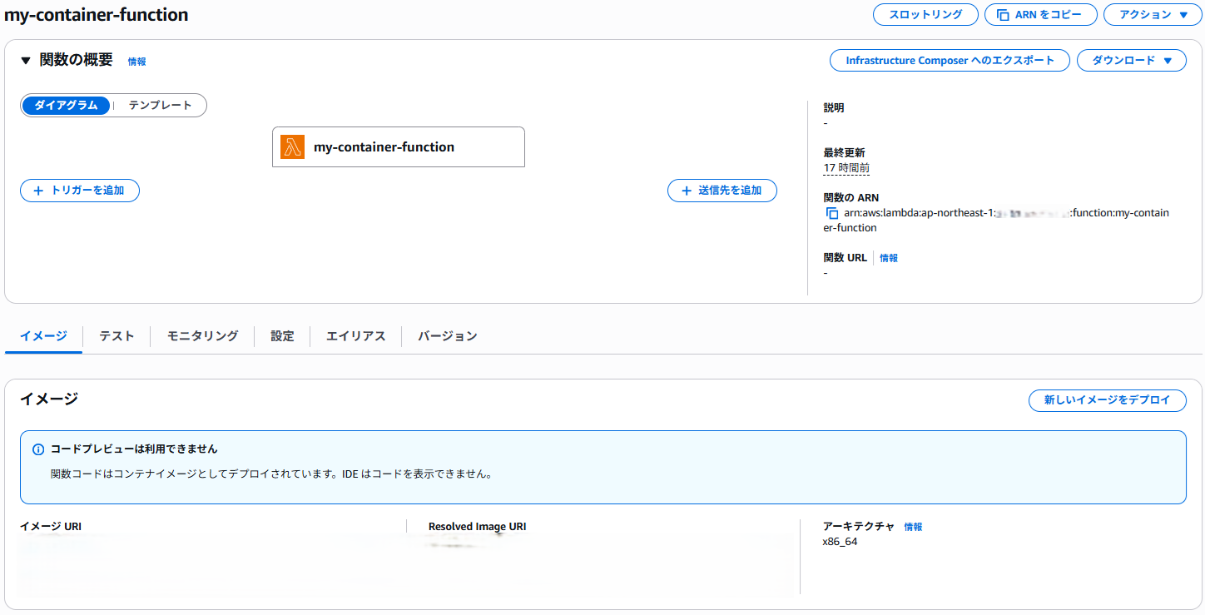This screenshot has width=1205, height=615.
Task: Open the アクション dropdown
Action: 1153,14
